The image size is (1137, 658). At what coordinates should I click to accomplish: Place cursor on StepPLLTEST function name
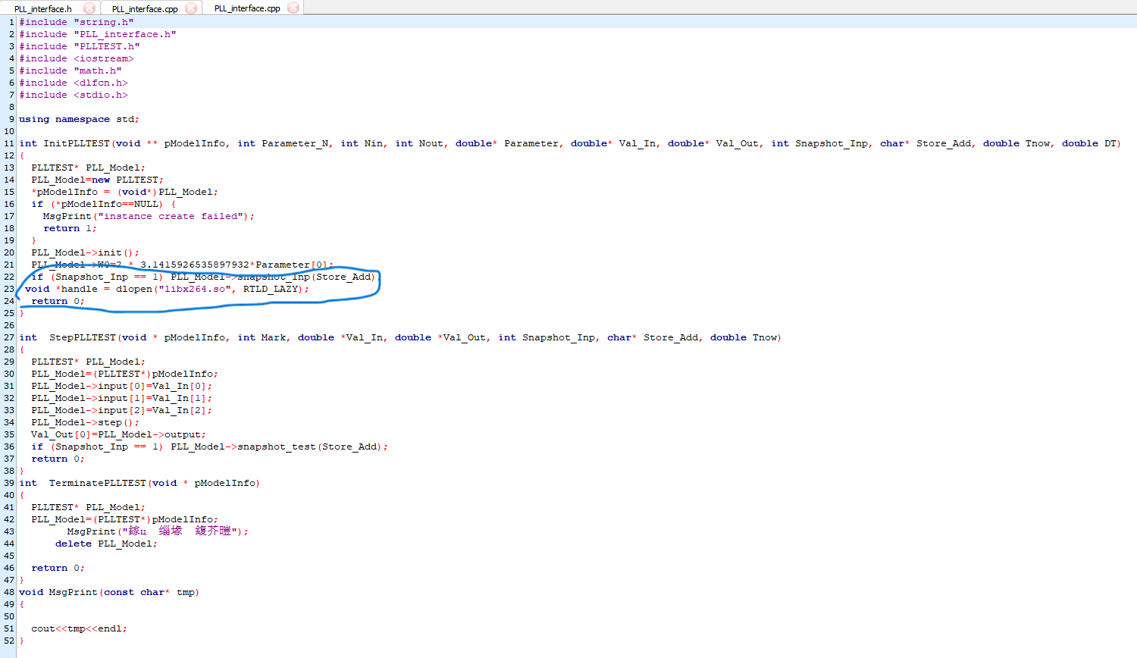tap(82, 337)
